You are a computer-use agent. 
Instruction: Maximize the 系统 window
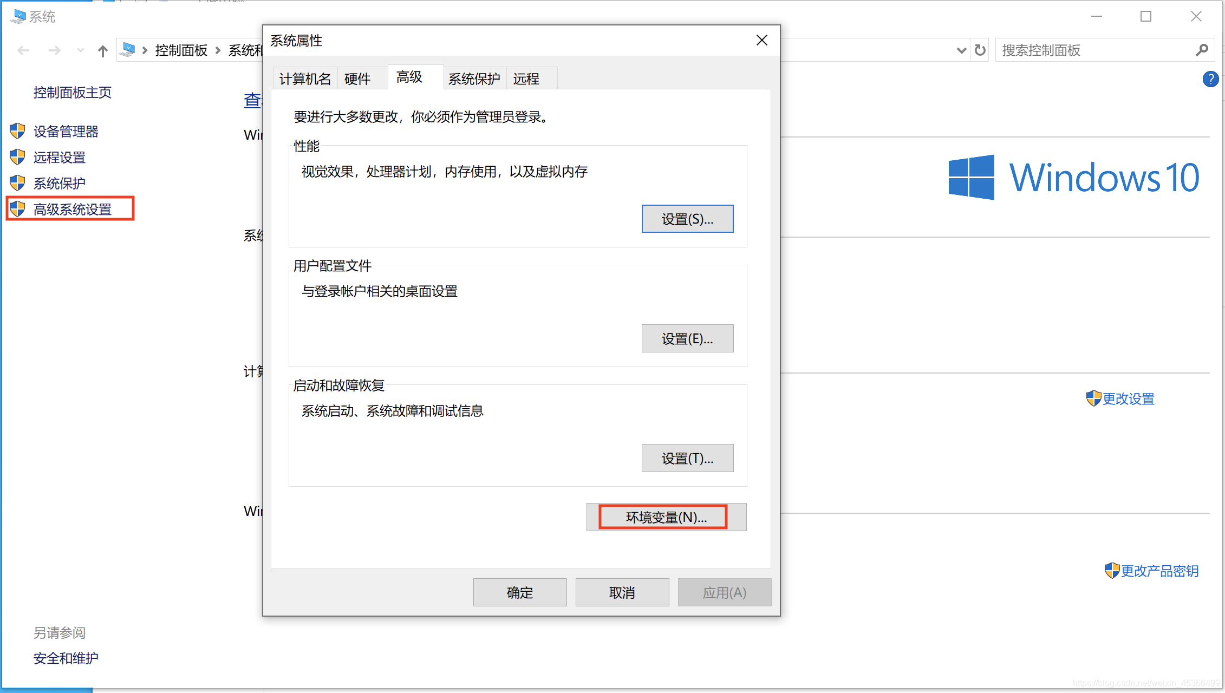(x=1146, y=16)
